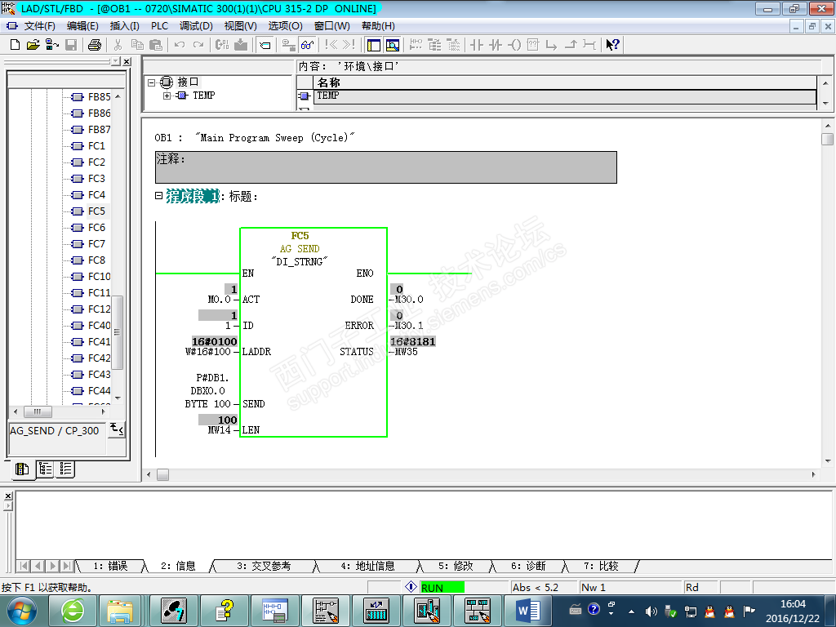Viewport: 836px width, 627px height.
Task: Click the MW35 STATUS operand
Action: point(407,352)
